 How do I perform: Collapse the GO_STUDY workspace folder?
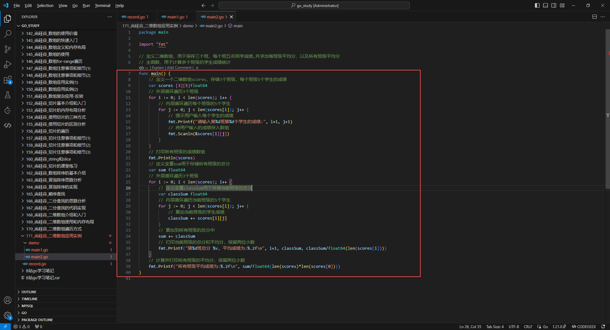(x=66, y=26)
